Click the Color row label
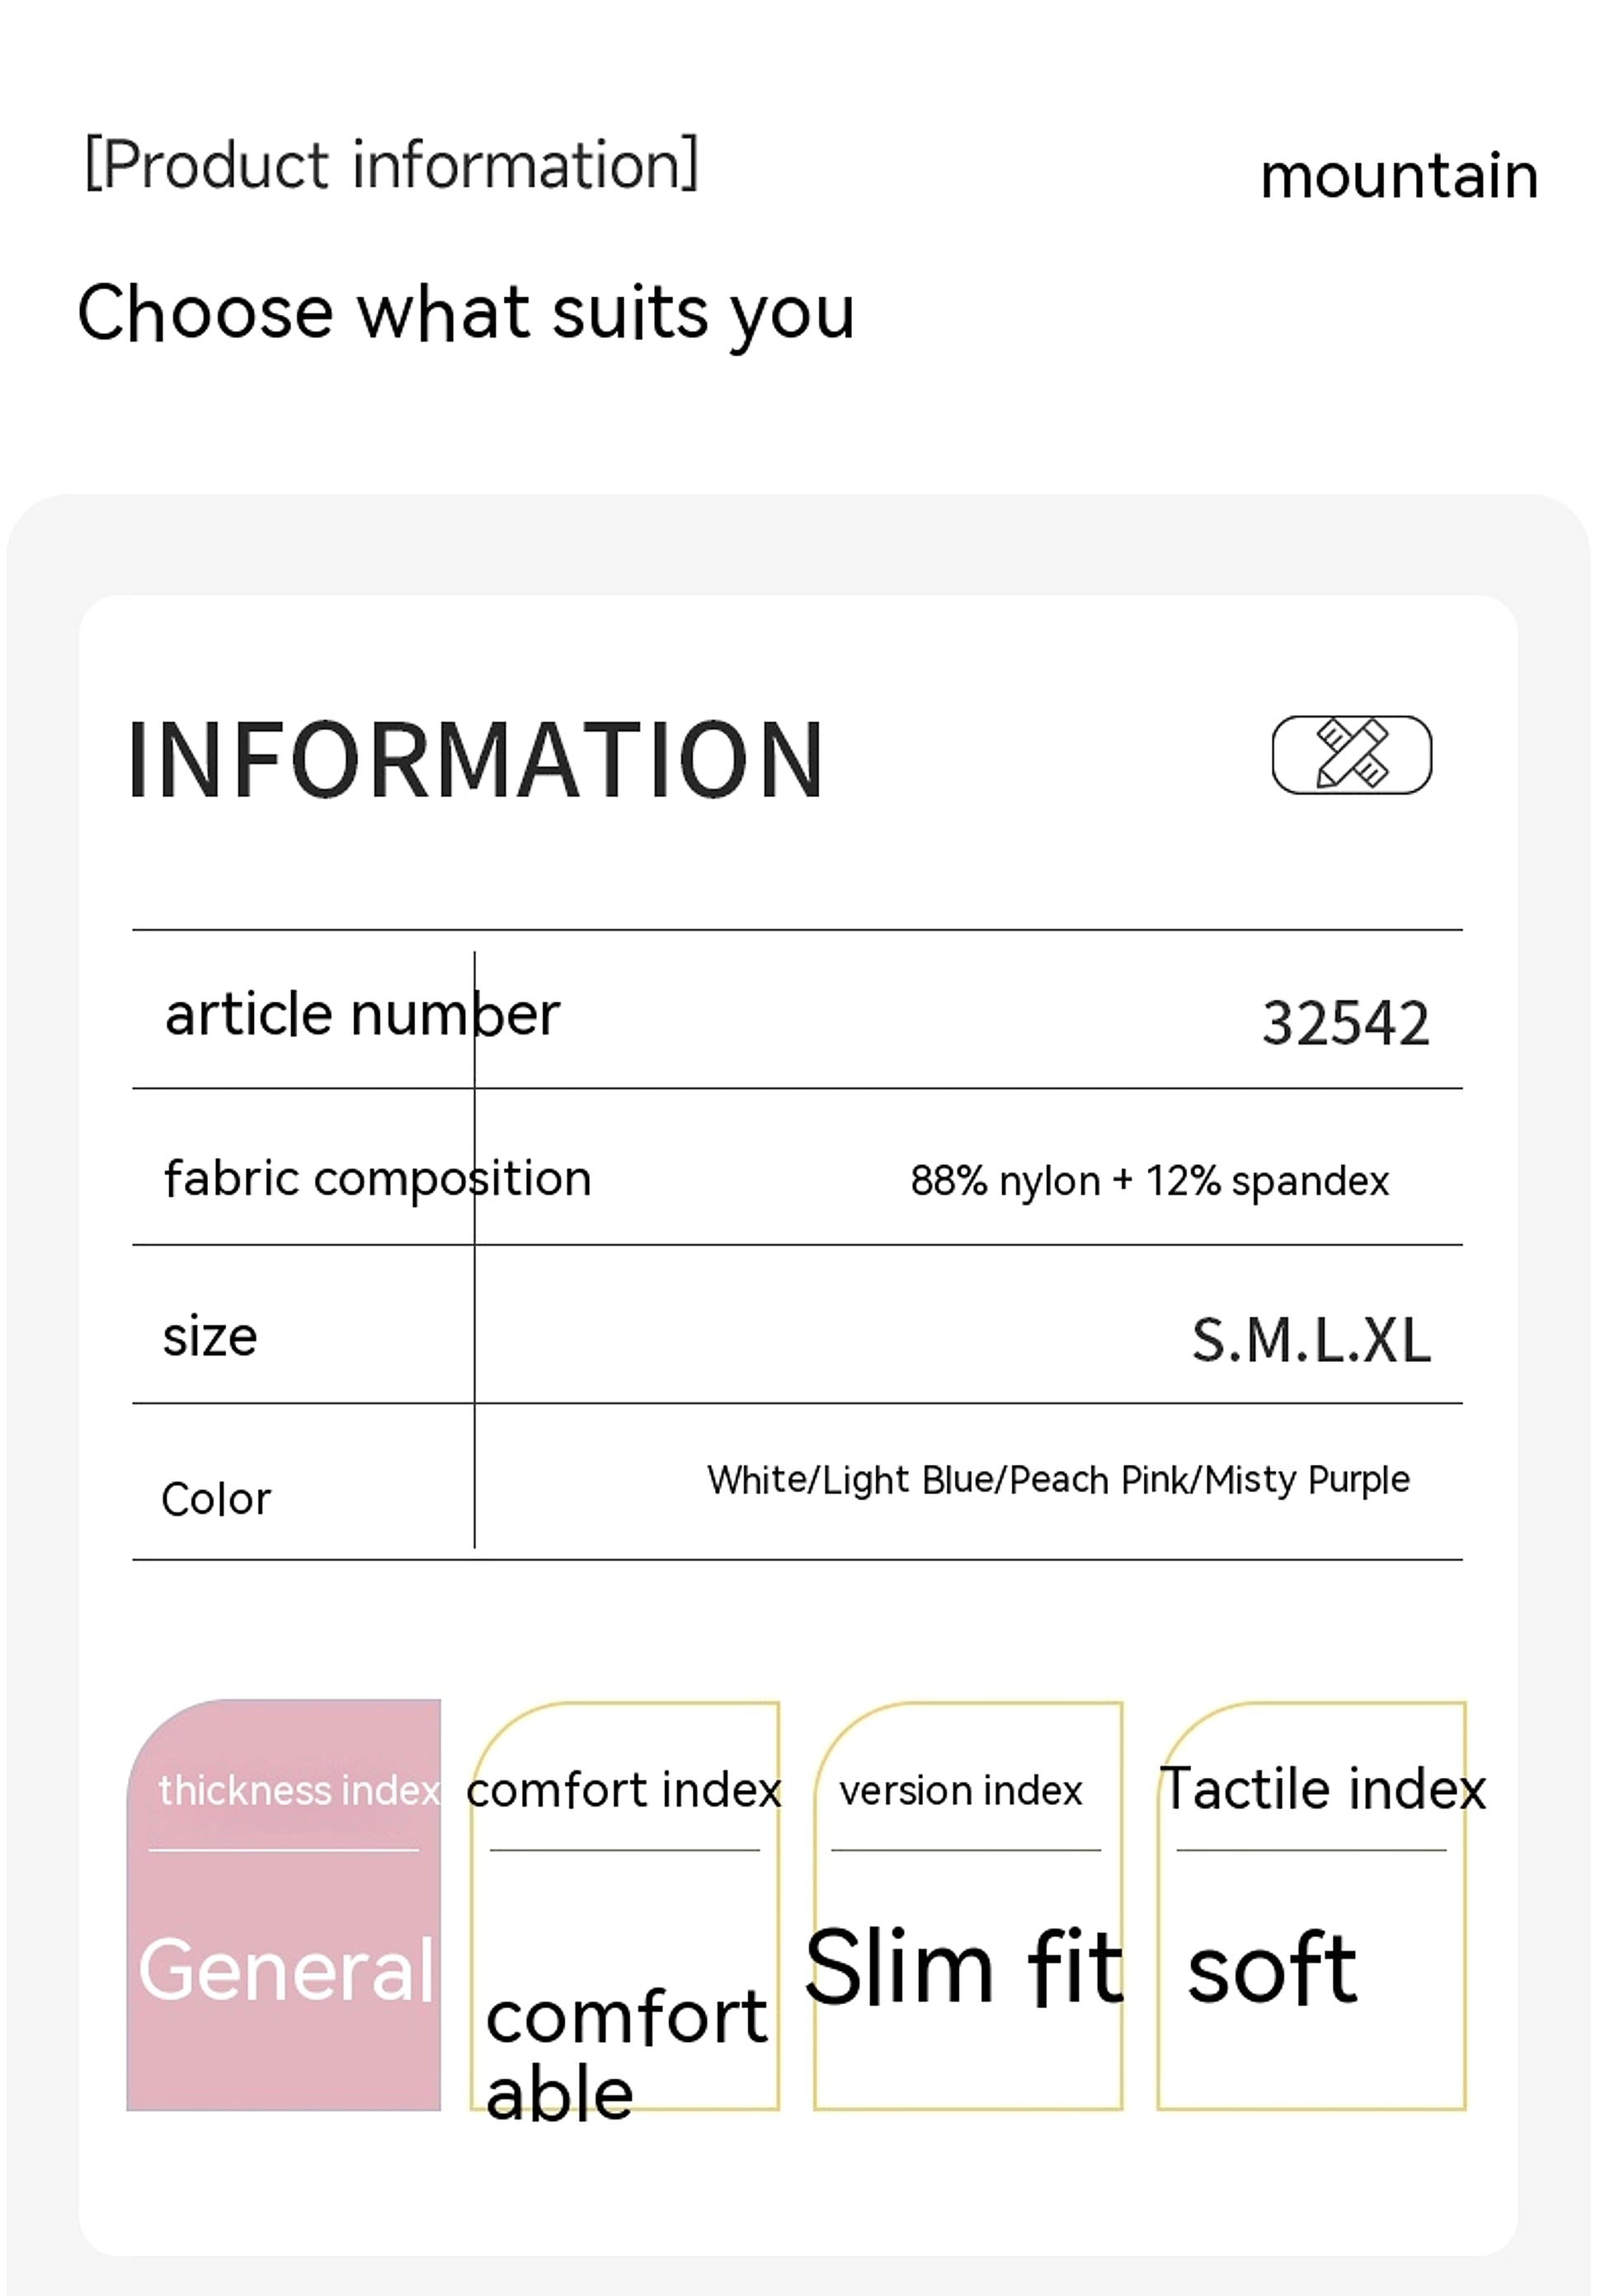 coord(216,1499)
